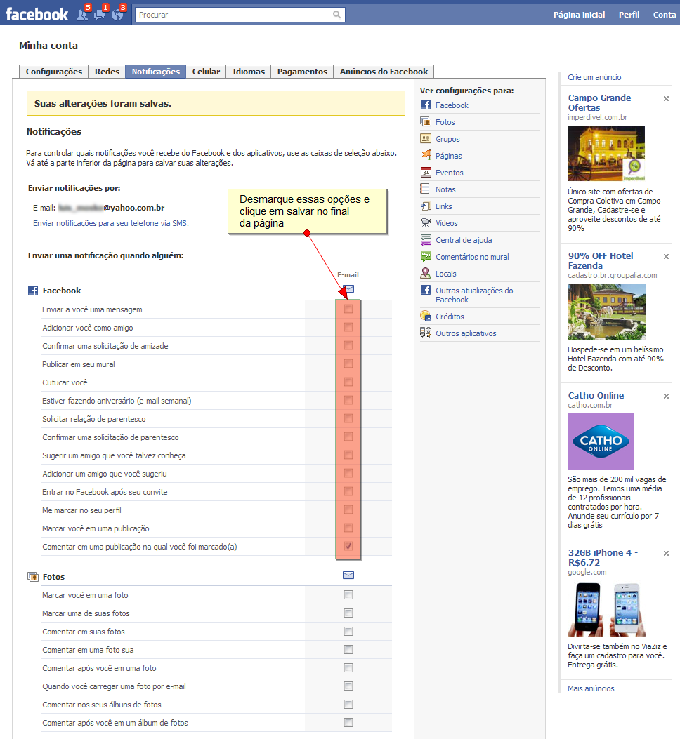The width and height of the screenshot is (680, 739).
Task: Click the Campo Grande ad image
Action: click(606, 153)
